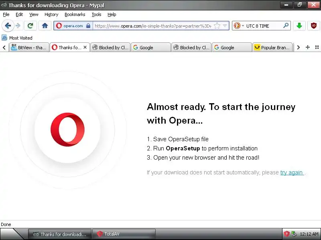The width and height of the screenshot is (321, 240).
Task: Open the History menu
Action: (51, 14)
